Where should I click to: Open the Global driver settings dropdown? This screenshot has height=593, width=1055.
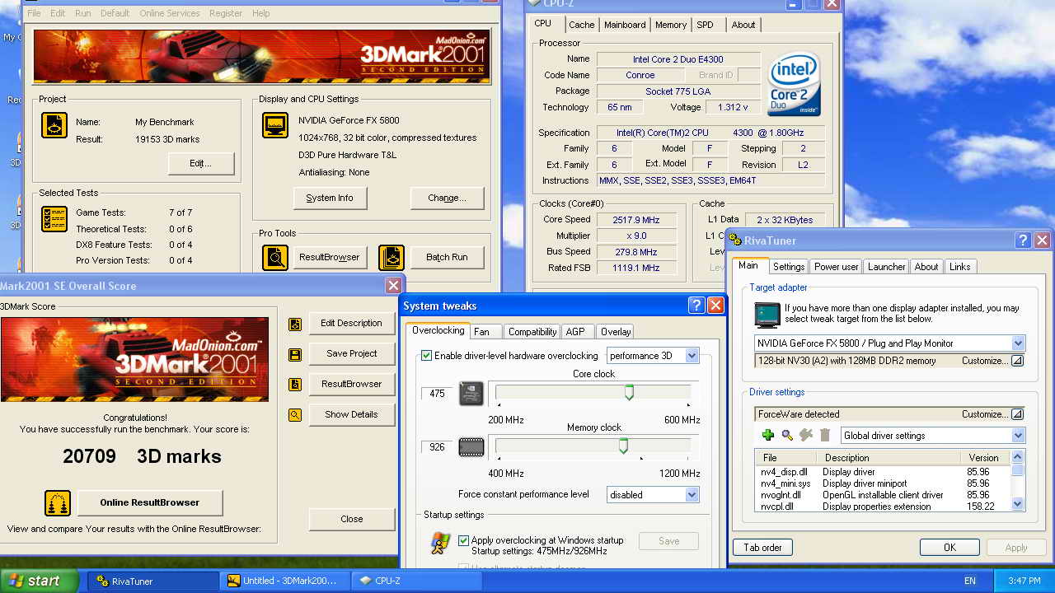(x=1018, y=436)
